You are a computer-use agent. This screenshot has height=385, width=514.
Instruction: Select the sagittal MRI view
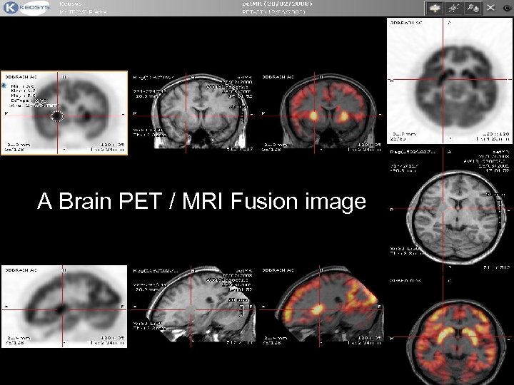point(193,307)
